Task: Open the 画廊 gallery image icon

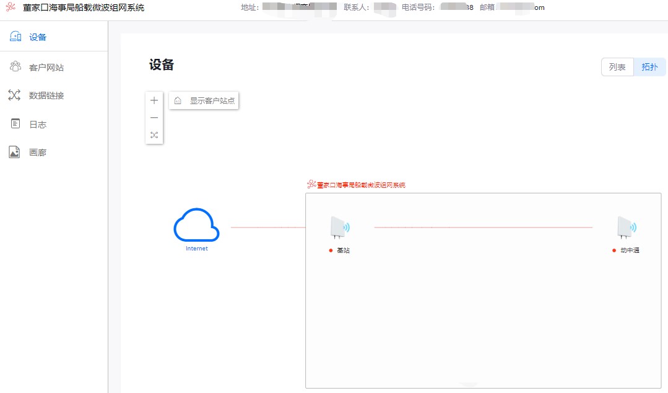Action: point(14,152)
